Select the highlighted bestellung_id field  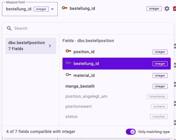pos(117,63)
